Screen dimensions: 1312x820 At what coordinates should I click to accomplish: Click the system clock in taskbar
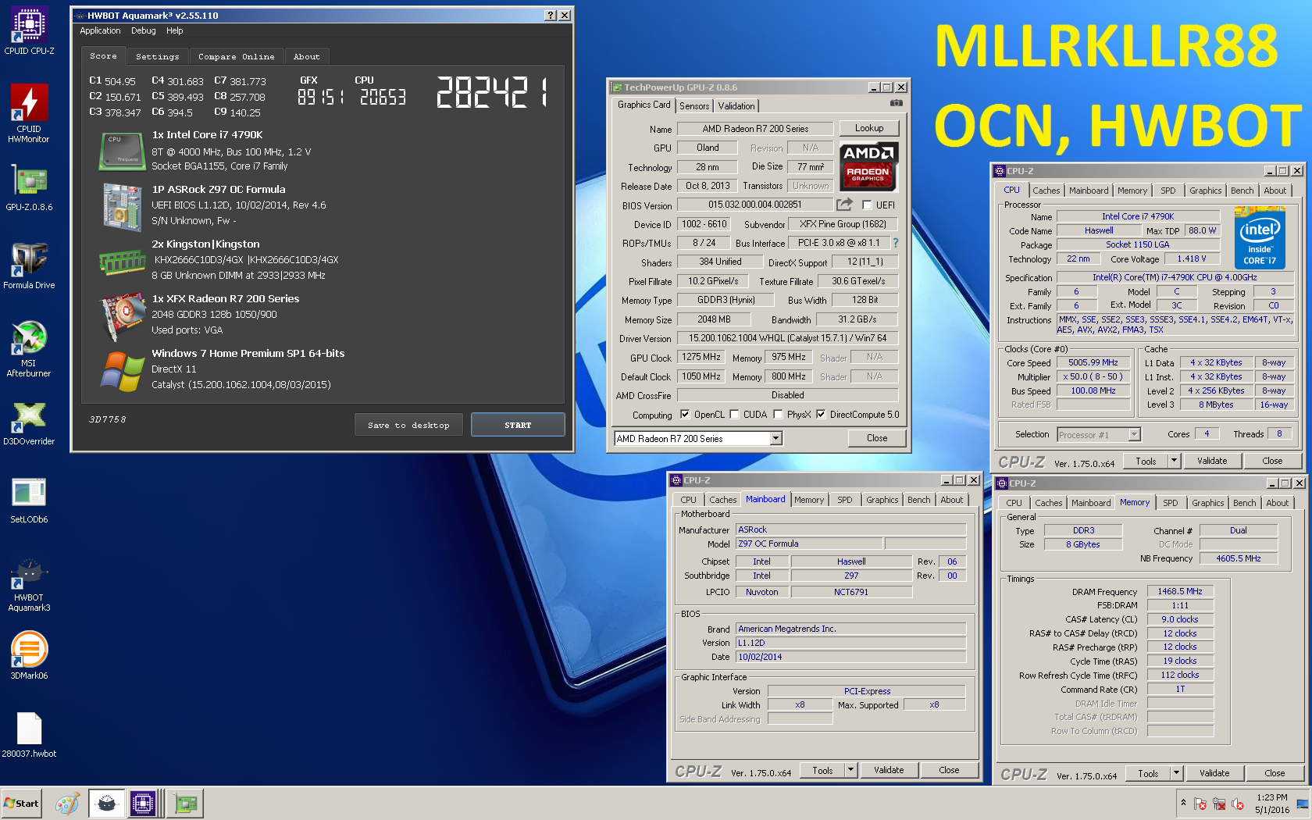tap(1272, 804)
